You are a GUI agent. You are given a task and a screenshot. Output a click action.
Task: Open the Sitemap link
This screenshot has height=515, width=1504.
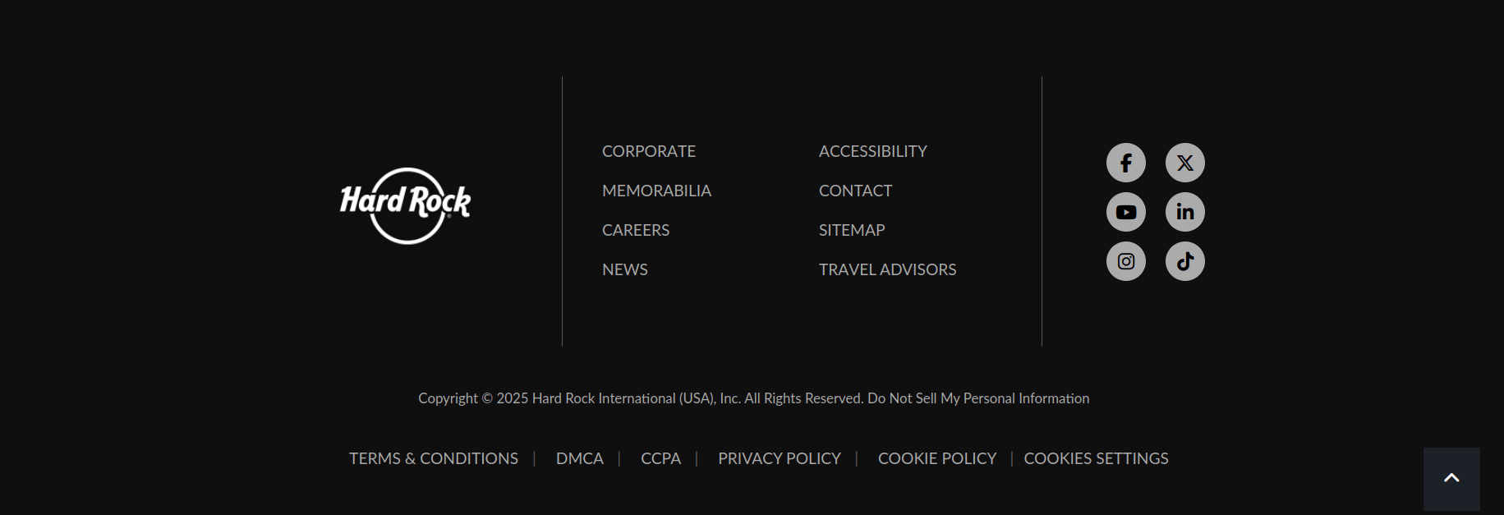[x=852, y=230]
